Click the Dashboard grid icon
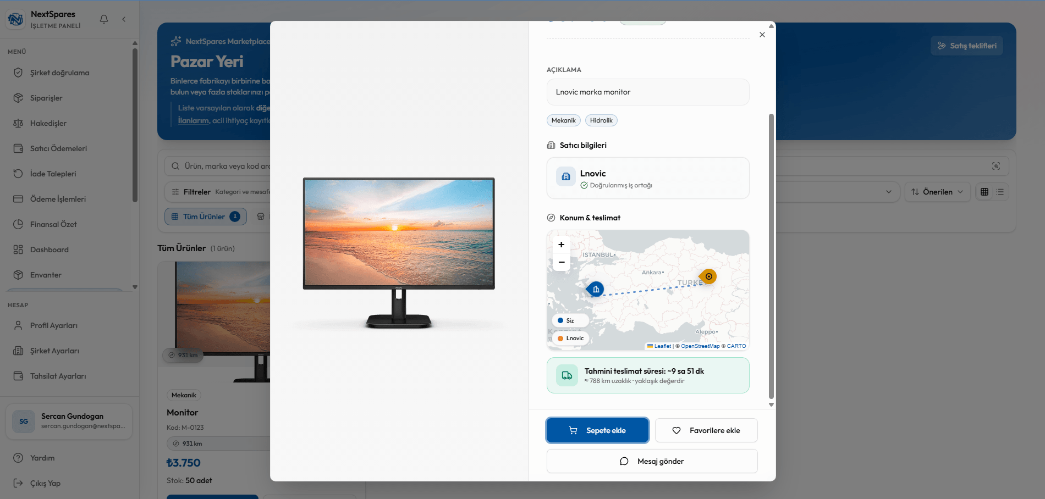The image size is (1045, 499). pos(18,249)
